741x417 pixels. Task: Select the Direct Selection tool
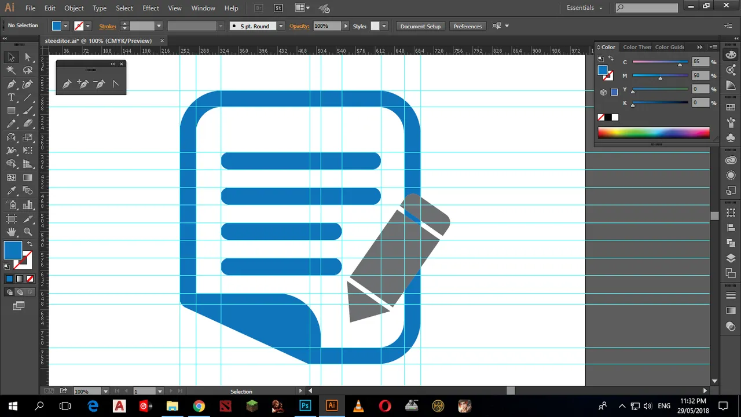[27, 57]
